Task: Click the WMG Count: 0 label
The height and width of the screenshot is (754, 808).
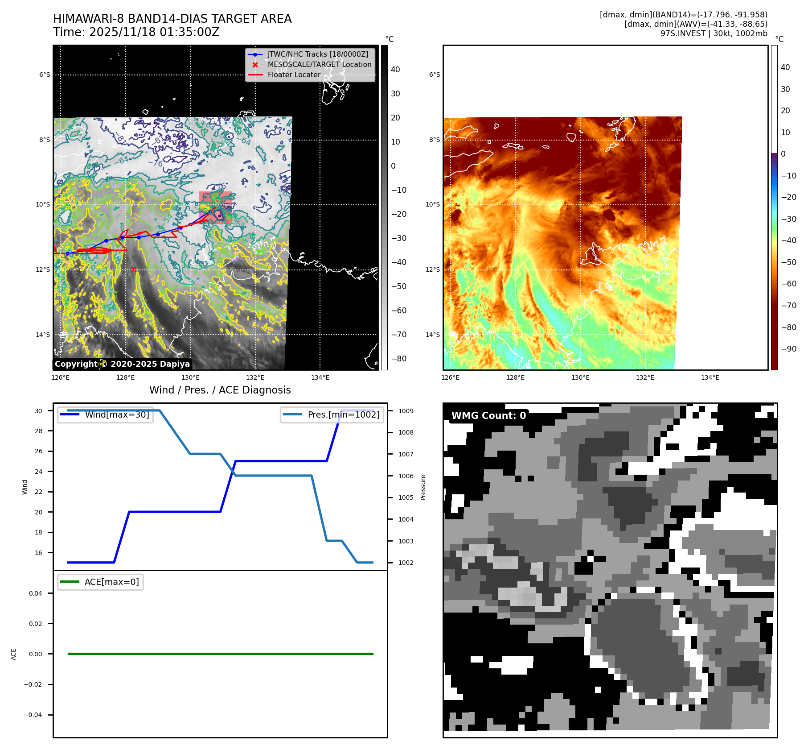Action: (x=488, y=415)
